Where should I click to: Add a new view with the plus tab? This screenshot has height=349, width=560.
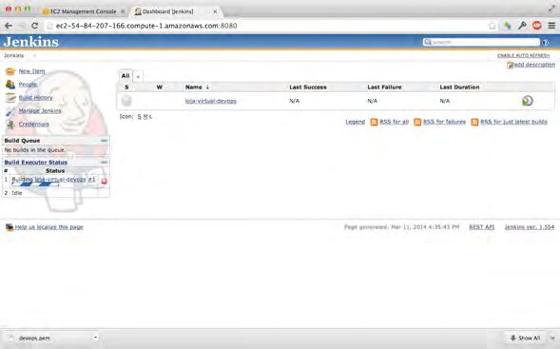point(138,76)
